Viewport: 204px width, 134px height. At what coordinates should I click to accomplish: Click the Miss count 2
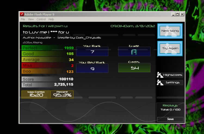click(72, 66)
